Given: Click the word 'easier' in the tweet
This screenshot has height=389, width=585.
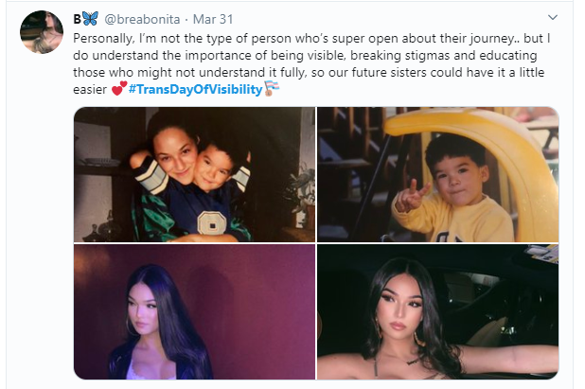Looking at the screenshot, I should point(90,90).
